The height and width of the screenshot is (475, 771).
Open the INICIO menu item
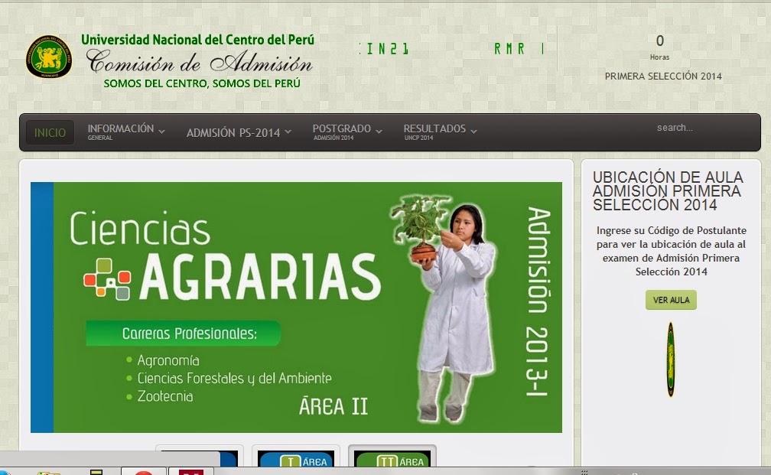[x=50, y=132]
